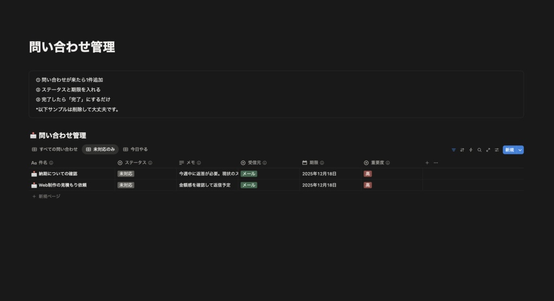Add a row with 新規ページ
The height and width of the screenshot is (301, 554).
click(x=47, y=196)
